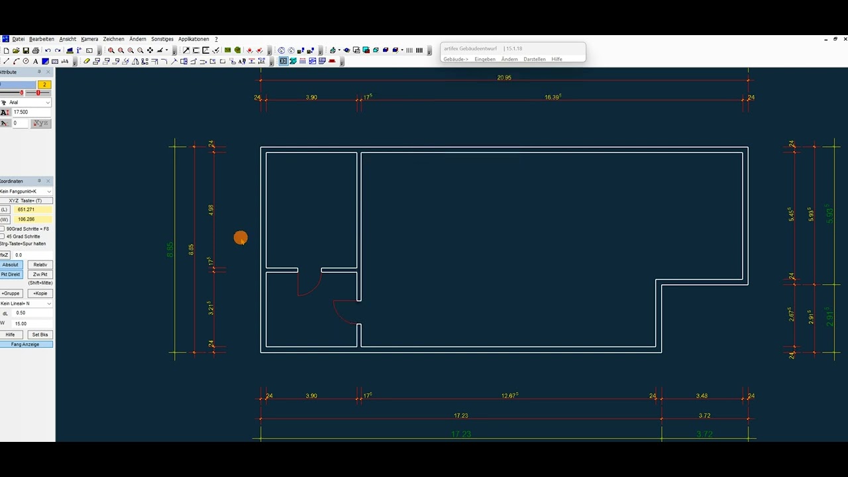Click the dL field showing 0.50
The image size is (848, 477).
pyautogui.click(x=31, y=313)
